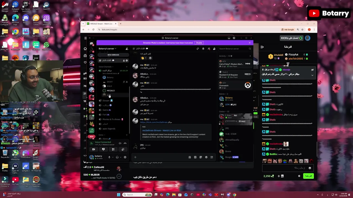Share your screen in voice panel
This screenshot has width=353, height=198.
coord(103,149)
